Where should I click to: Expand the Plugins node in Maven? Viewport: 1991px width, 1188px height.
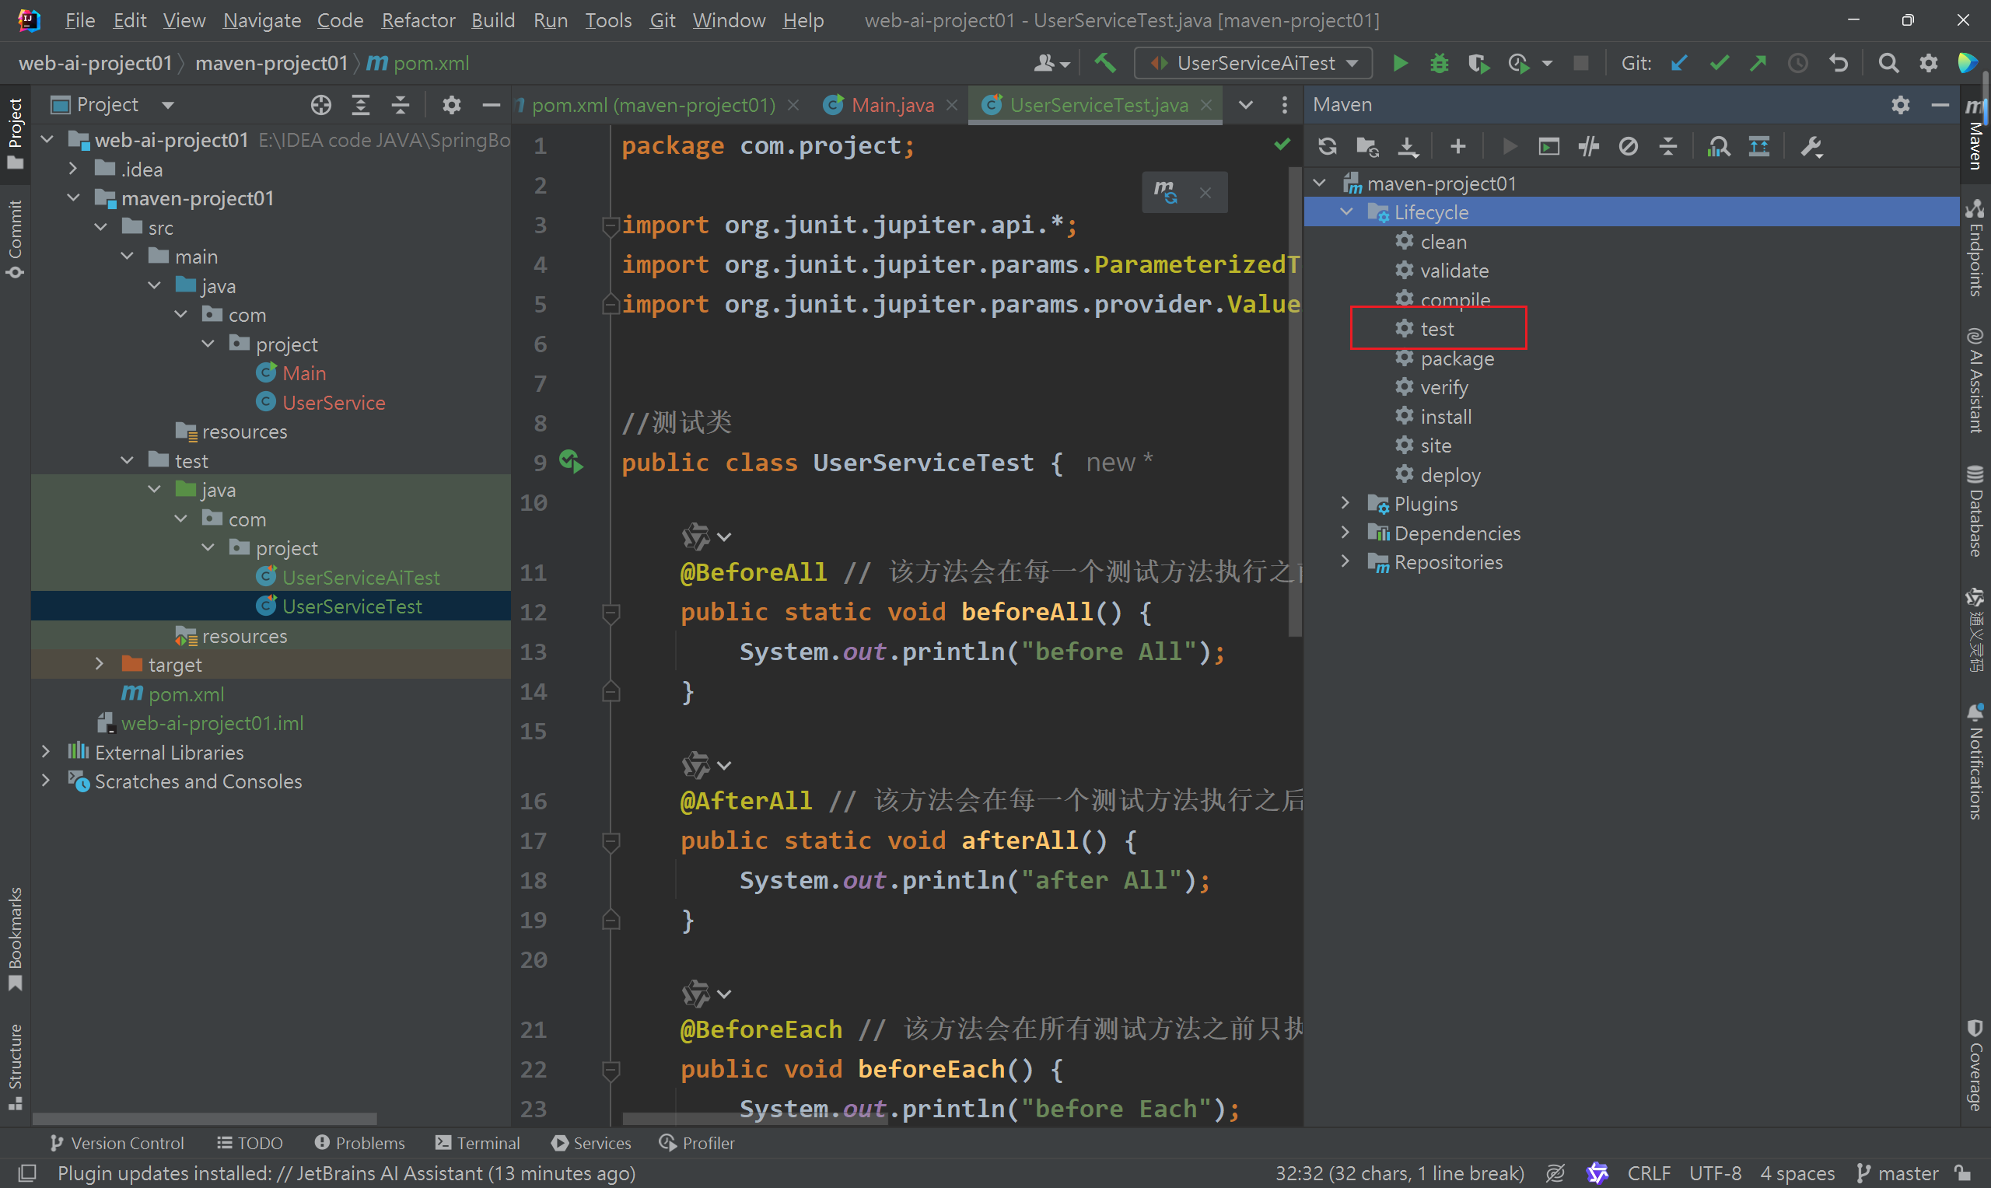pyautogui.click(x=1345, y=504)
